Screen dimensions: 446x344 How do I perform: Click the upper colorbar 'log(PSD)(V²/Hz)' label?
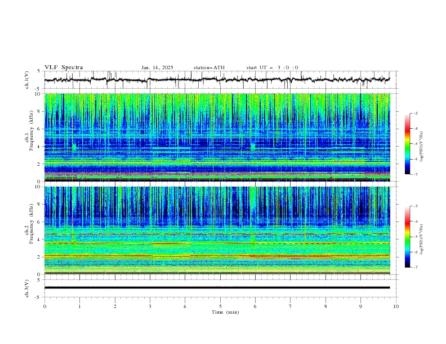click(422, 147)
